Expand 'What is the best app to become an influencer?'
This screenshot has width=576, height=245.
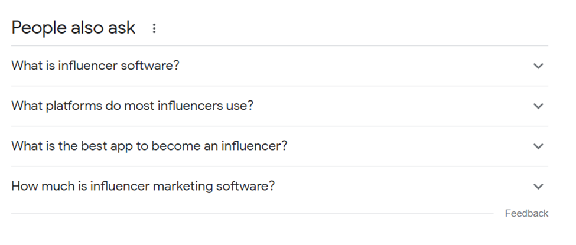[149, 146]
